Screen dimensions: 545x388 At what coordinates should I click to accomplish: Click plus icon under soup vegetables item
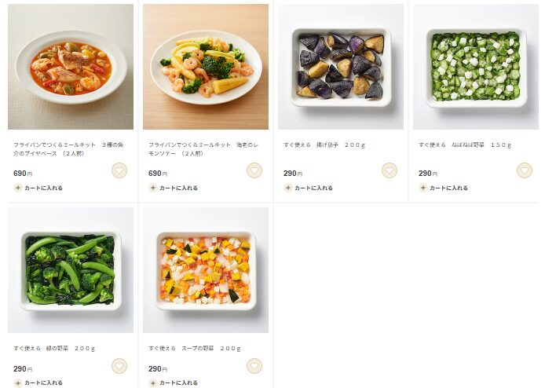[153, 383]
